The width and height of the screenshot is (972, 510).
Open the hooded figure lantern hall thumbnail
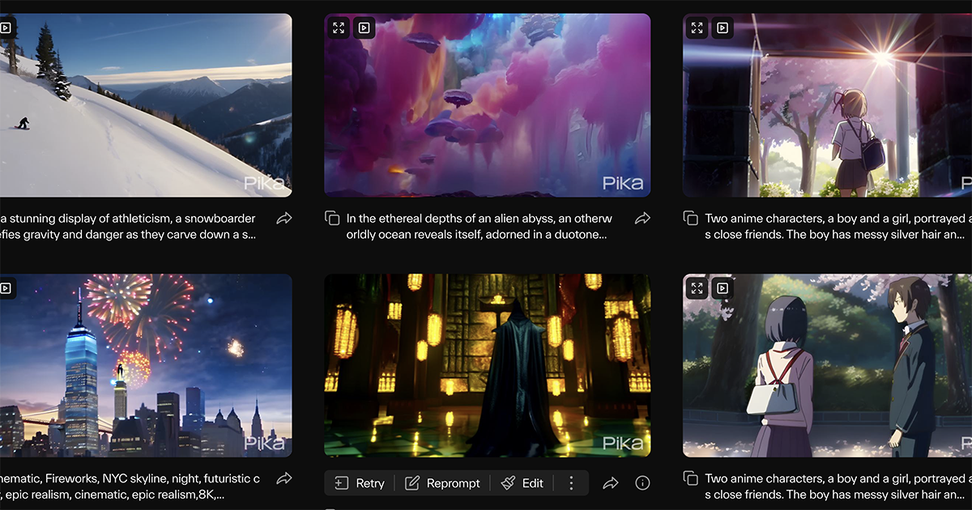[488, 365]
